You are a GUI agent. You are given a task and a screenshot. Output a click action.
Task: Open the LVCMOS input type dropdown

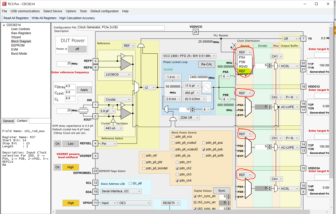118,75
